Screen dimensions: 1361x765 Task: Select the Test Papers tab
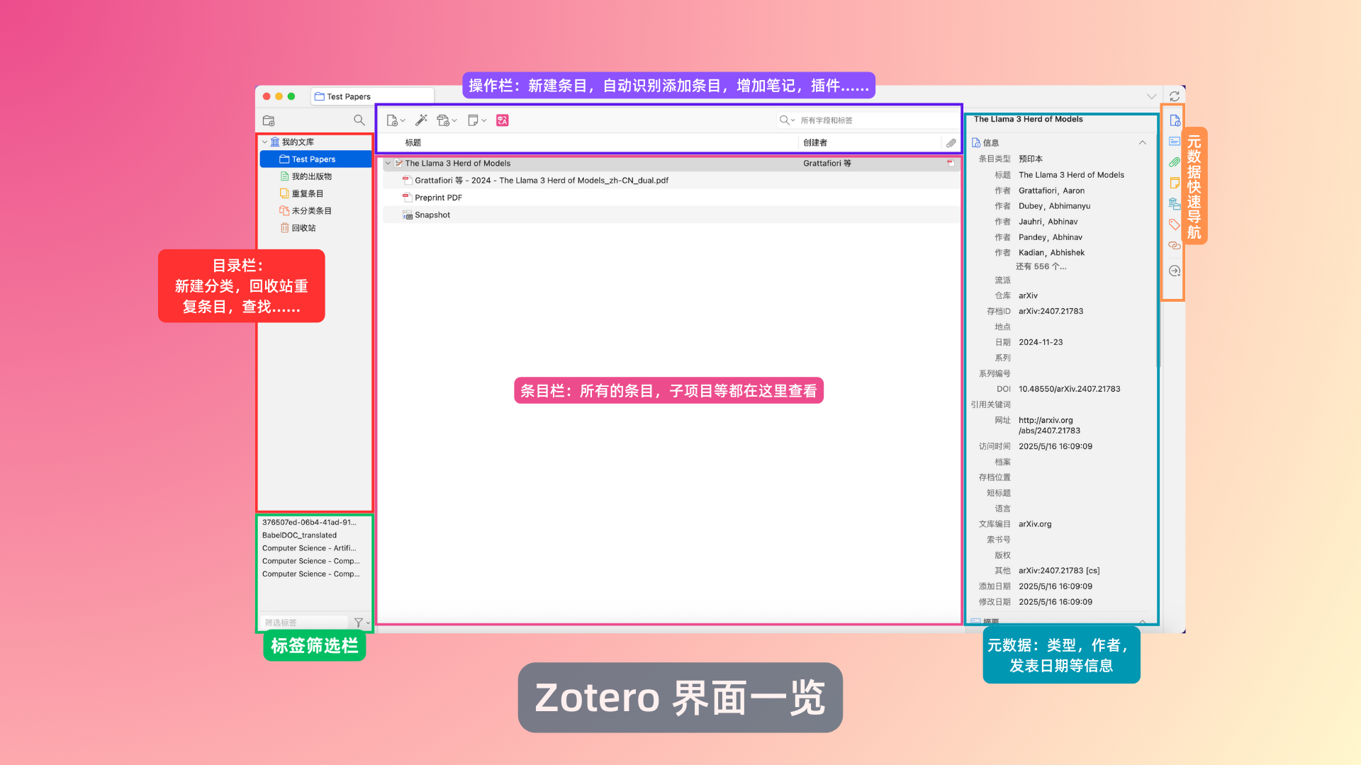[x=374, y=96]
